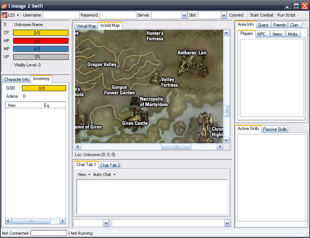310x238 pixels.
Task: Select Chat Tab 2
Action: point(110,165)
